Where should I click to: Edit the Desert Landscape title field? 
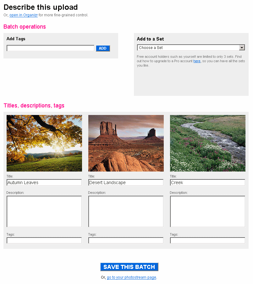point(126,183)
